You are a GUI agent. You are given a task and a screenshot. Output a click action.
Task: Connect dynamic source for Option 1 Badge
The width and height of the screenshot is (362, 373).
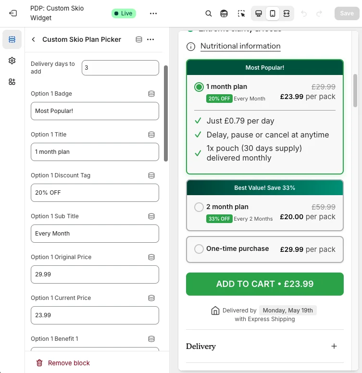151,94
